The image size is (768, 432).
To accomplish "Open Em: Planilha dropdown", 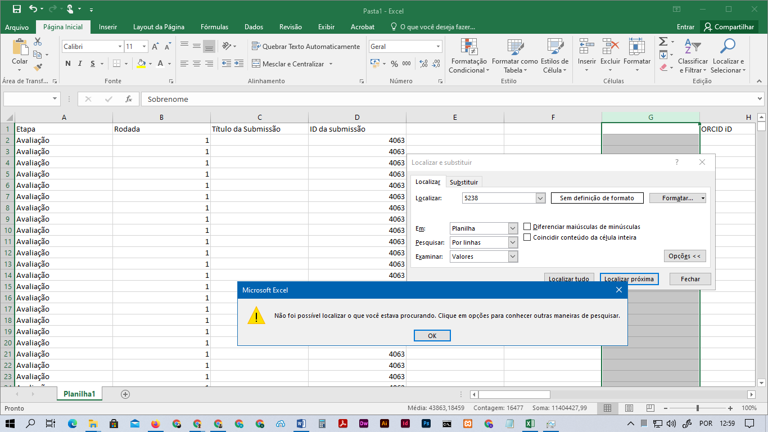I will tap(513, 228).
